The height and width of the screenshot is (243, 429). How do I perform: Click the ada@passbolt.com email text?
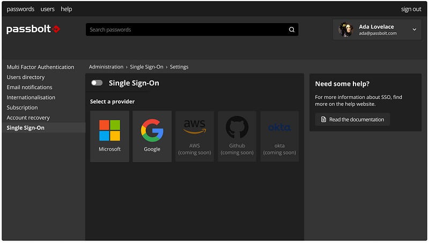378,33
